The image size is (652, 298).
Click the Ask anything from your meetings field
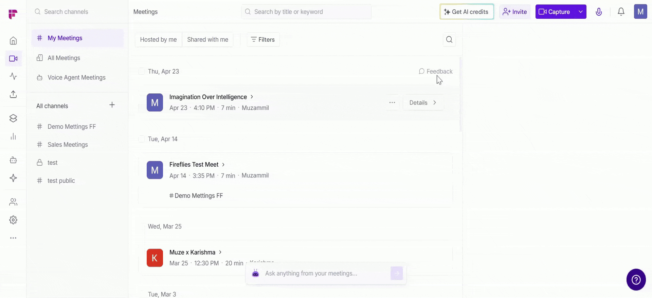(x=326, y=273)
